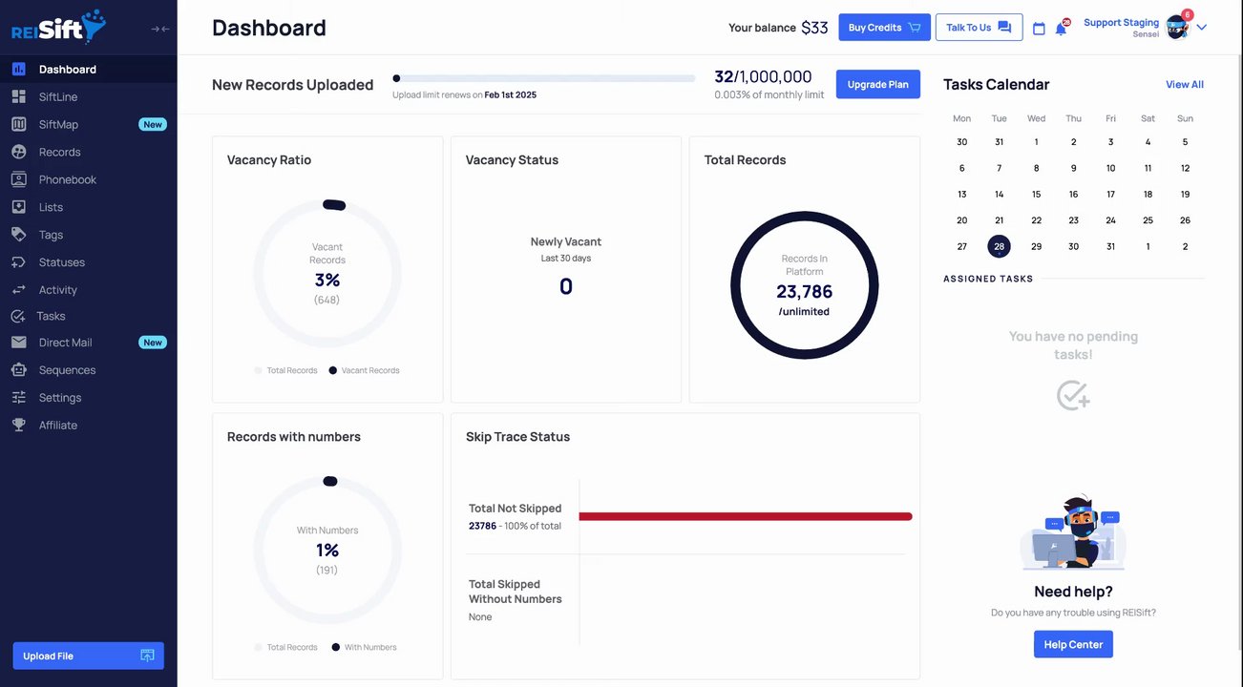This screenshot has width=1243, height=687.
Task: Click the Records icon in sidebar
Action: tap(18, 152)
